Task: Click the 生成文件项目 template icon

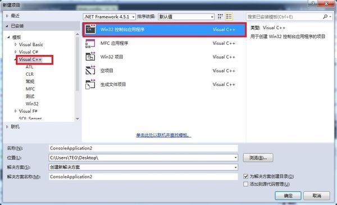Action: pyautogui.click(x=90, y=84)
